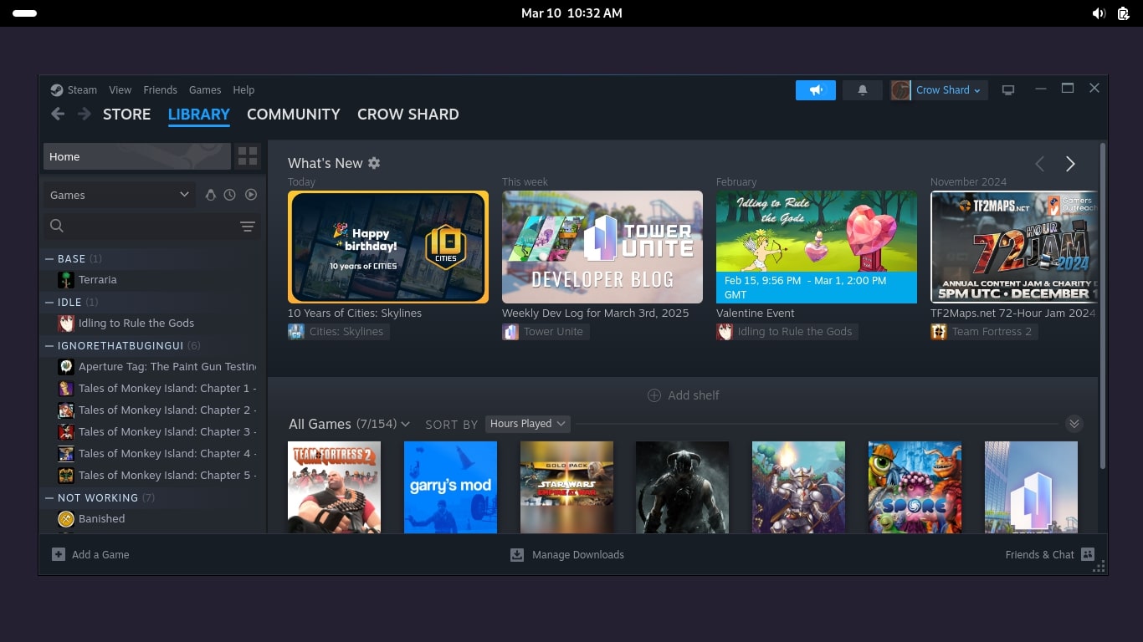Show next What's New items
This screenshot has width=1143, height=642.
coord(1070,164)
